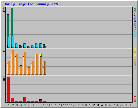
Task: Click day label '7' on x-axis
Action: (x=33, y=105)
